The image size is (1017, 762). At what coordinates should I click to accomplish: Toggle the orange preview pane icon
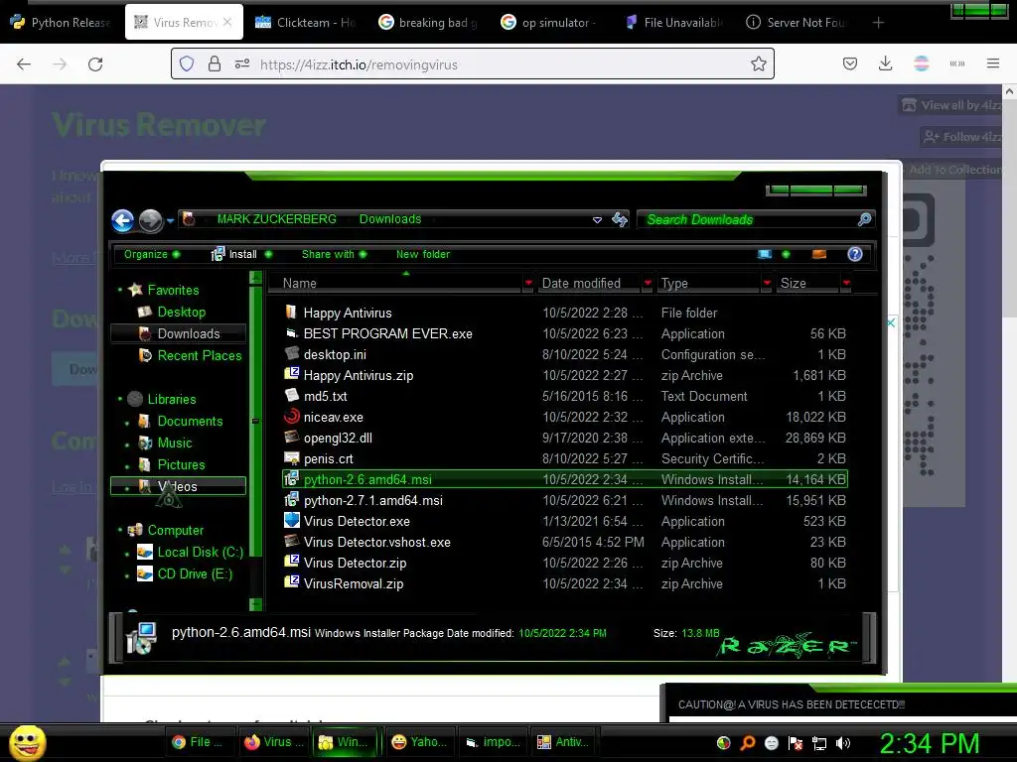819,254
